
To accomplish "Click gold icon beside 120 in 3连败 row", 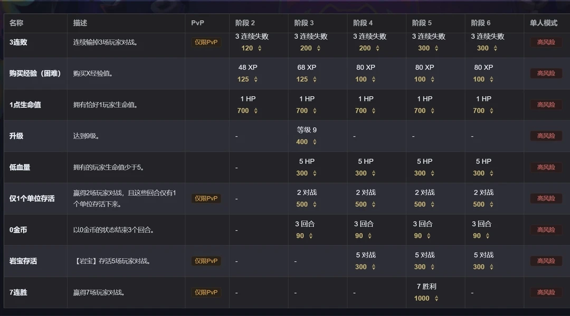I will click(x=260, y=48).
